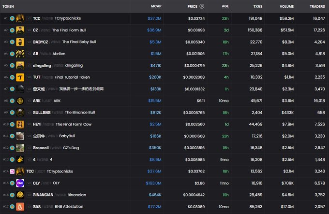Sort table by AGE column header
The height and width of the screenshot is (214, 329).
tap(225, 6)
